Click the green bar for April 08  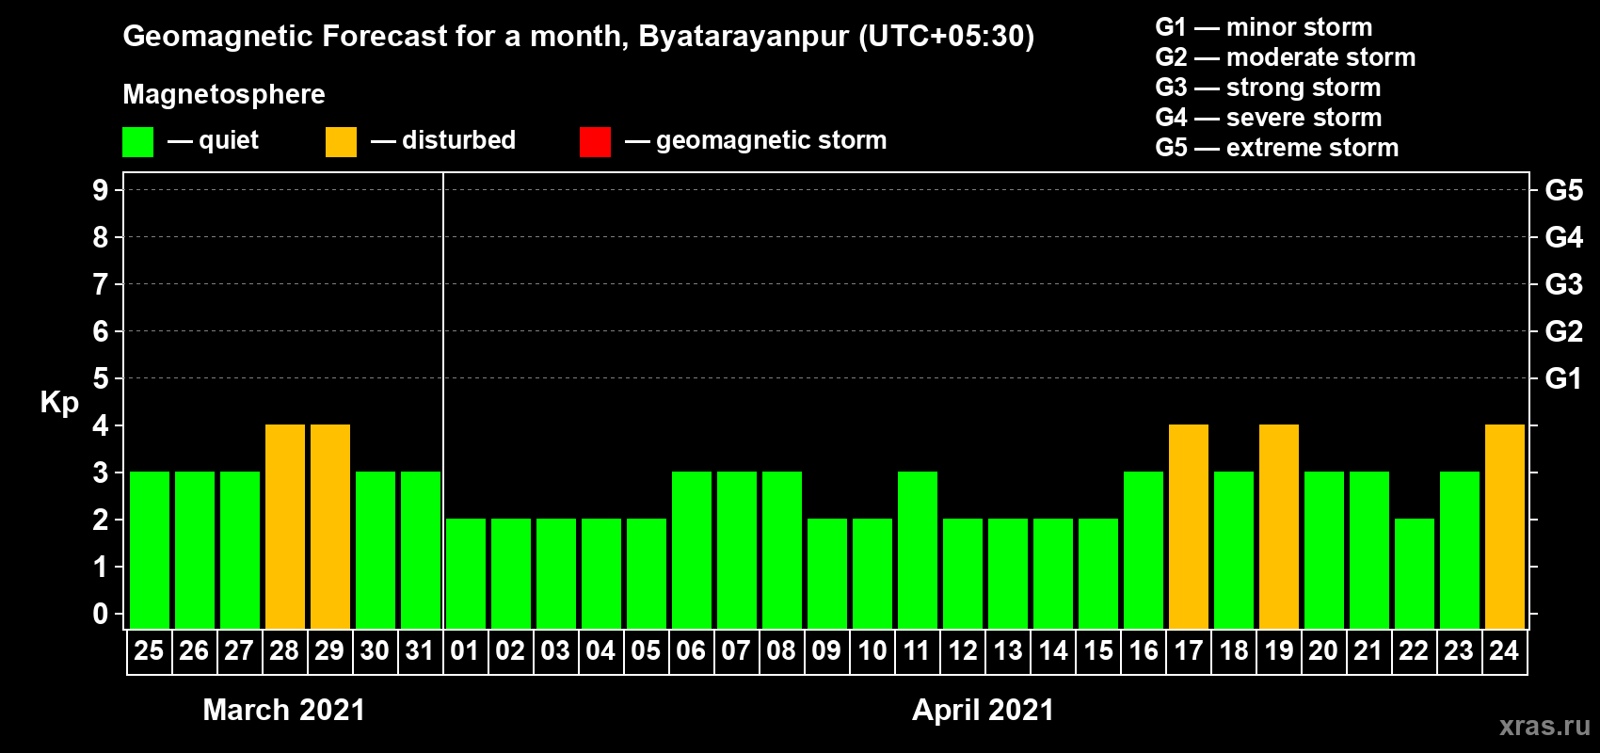pos(782,550)
